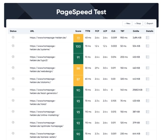The width and height of the screenshot is (162, 140).
Task: Open the homepage-helden.de/systeme/ URL
Action: (x=43, y=48)
